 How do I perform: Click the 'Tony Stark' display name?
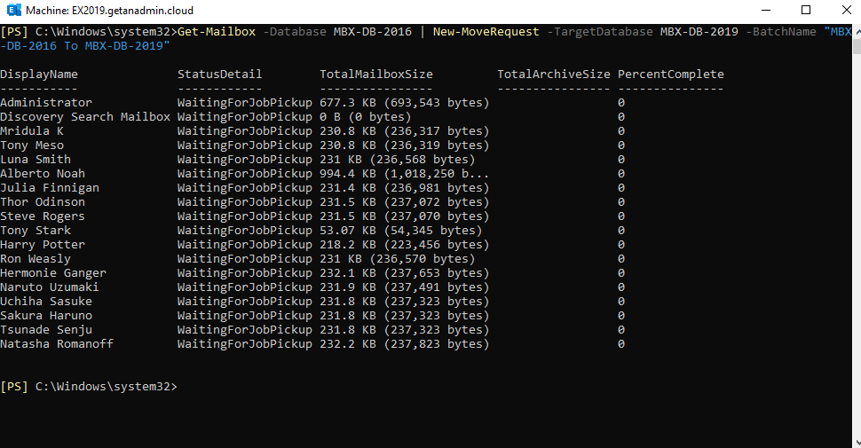point(36,231)
